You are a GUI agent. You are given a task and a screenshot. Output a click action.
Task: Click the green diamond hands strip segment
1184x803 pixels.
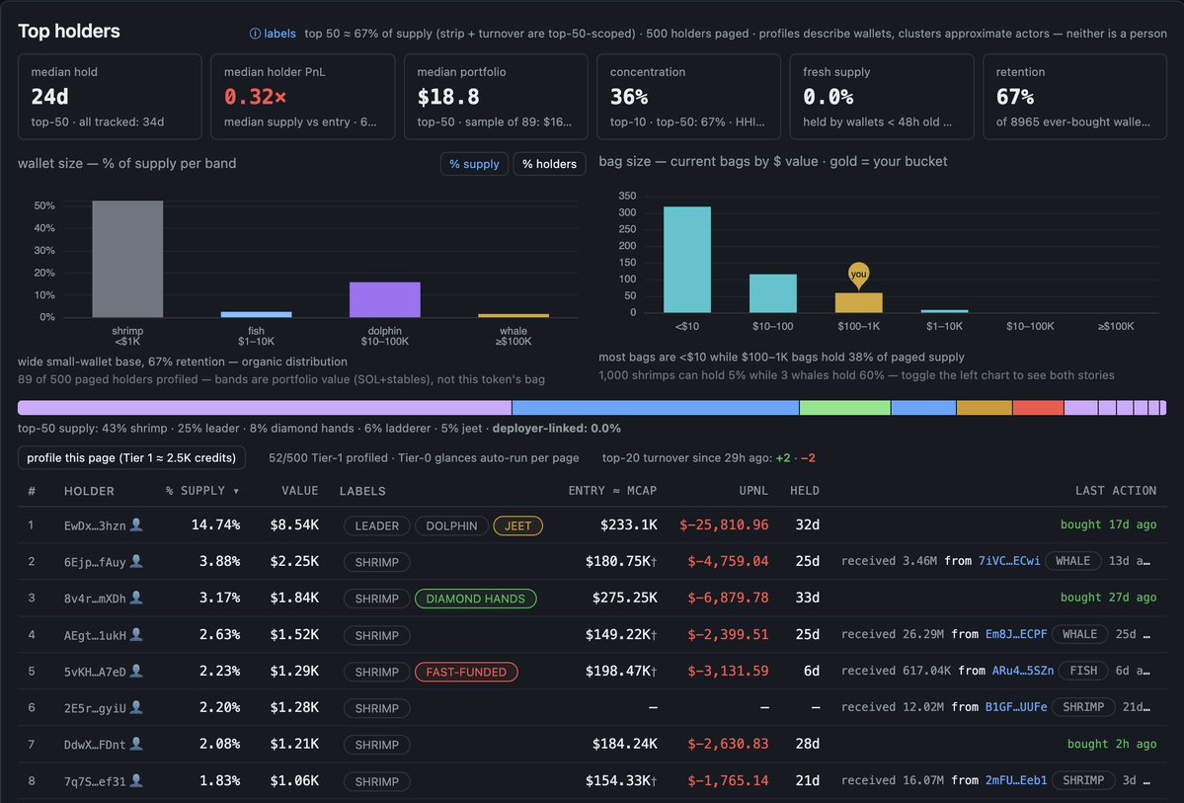[x=845, y=408]
